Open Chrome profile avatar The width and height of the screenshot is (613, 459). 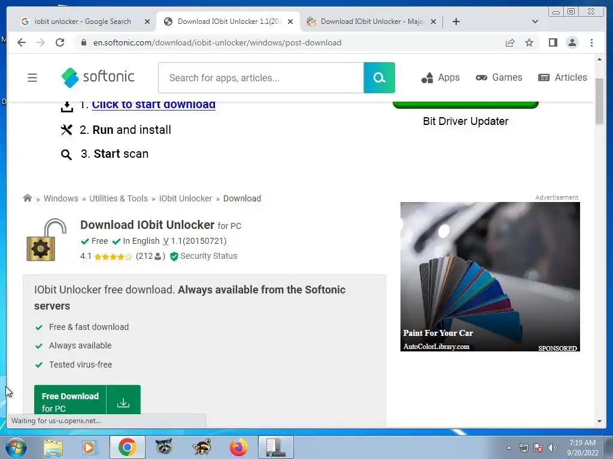[572, 42]
